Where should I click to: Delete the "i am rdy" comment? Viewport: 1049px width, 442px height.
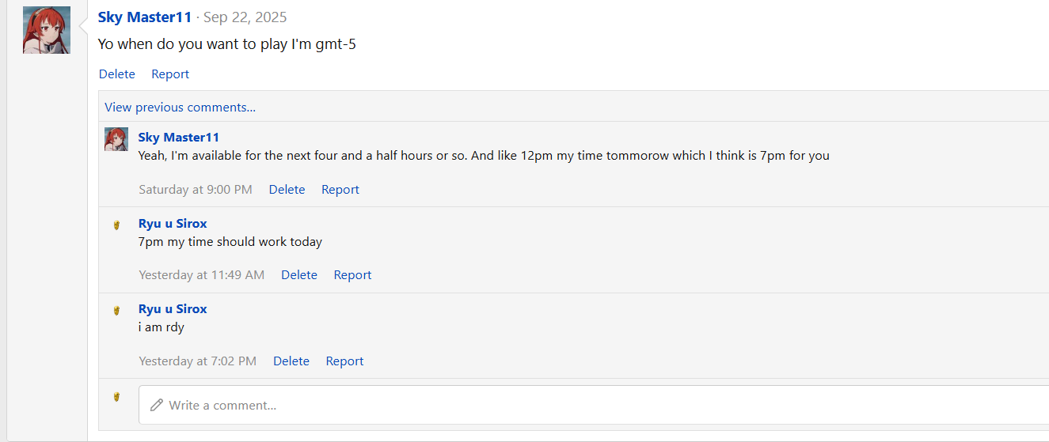tap(291, 361)
